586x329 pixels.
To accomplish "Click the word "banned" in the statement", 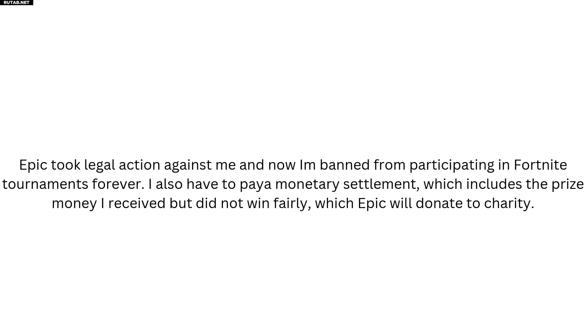I will pyautogui.click(x=345, y=165).
